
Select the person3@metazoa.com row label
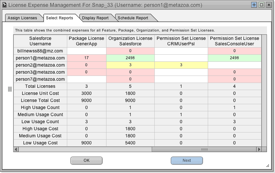tap(40, 72)
